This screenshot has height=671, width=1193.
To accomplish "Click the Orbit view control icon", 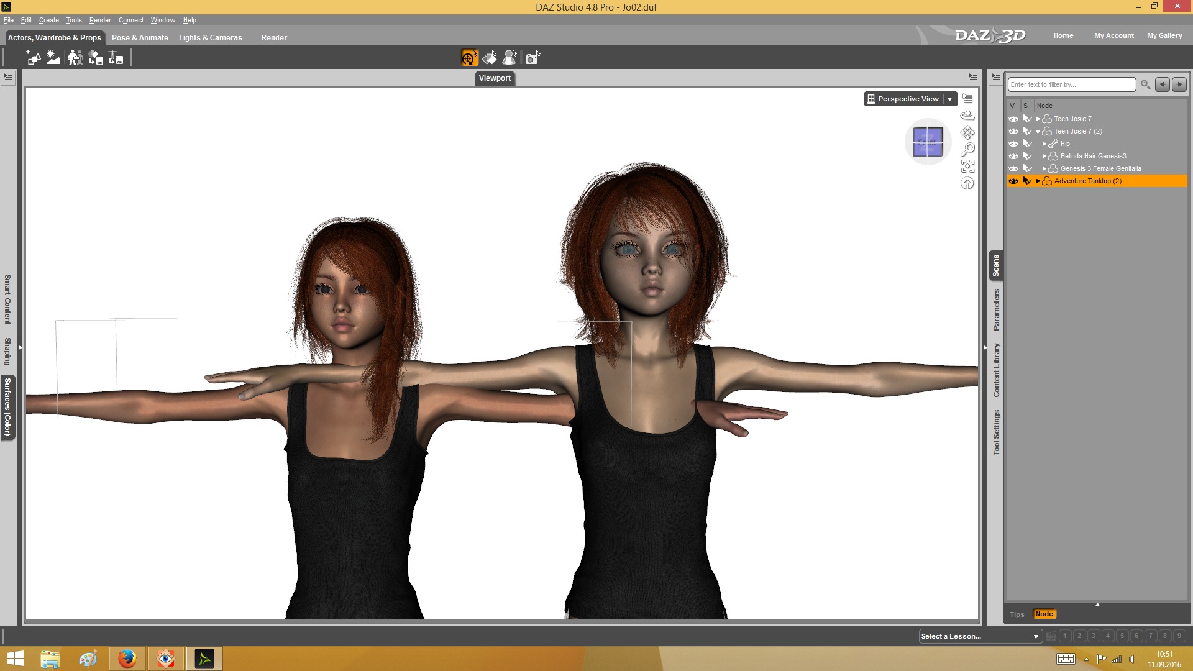I will 967,116.
